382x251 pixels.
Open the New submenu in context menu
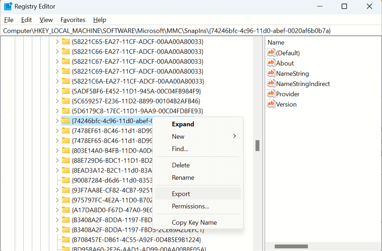[x=204, y=136]
